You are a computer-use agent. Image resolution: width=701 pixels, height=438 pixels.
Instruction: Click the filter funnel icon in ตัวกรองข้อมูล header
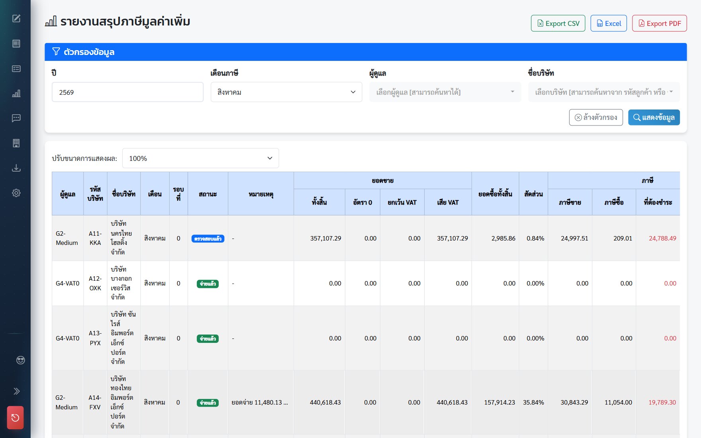[56, 52]
